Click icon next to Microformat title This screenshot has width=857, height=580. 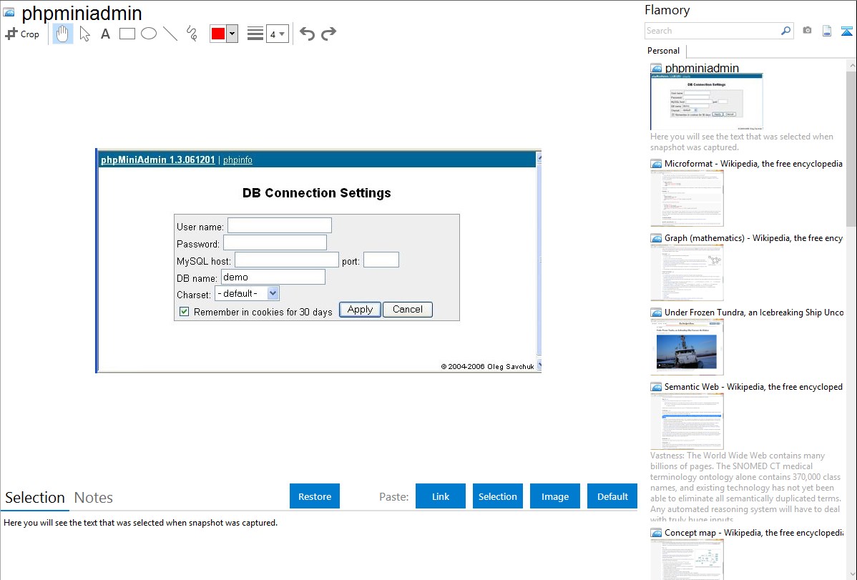click(656, 164)
